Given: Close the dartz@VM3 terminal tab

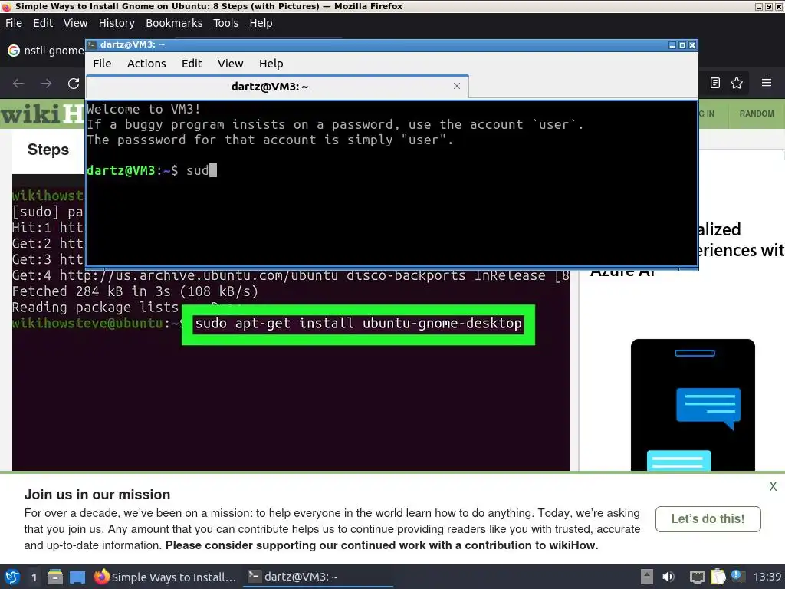Looking at the screenshot, I should coord(457,86).
